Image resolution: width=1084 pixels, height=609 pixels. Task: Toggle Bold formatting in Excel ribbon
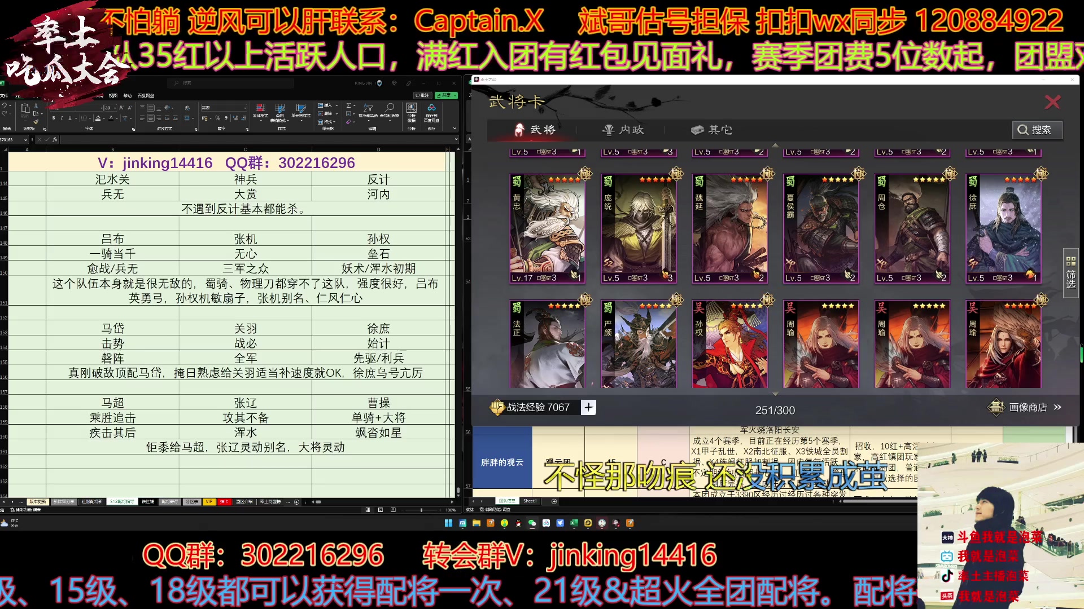[54, 118]
